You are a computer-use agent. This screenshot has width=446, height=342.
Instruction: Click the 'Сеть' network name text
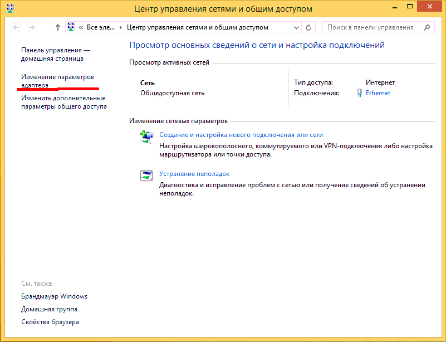coord(148,83)
